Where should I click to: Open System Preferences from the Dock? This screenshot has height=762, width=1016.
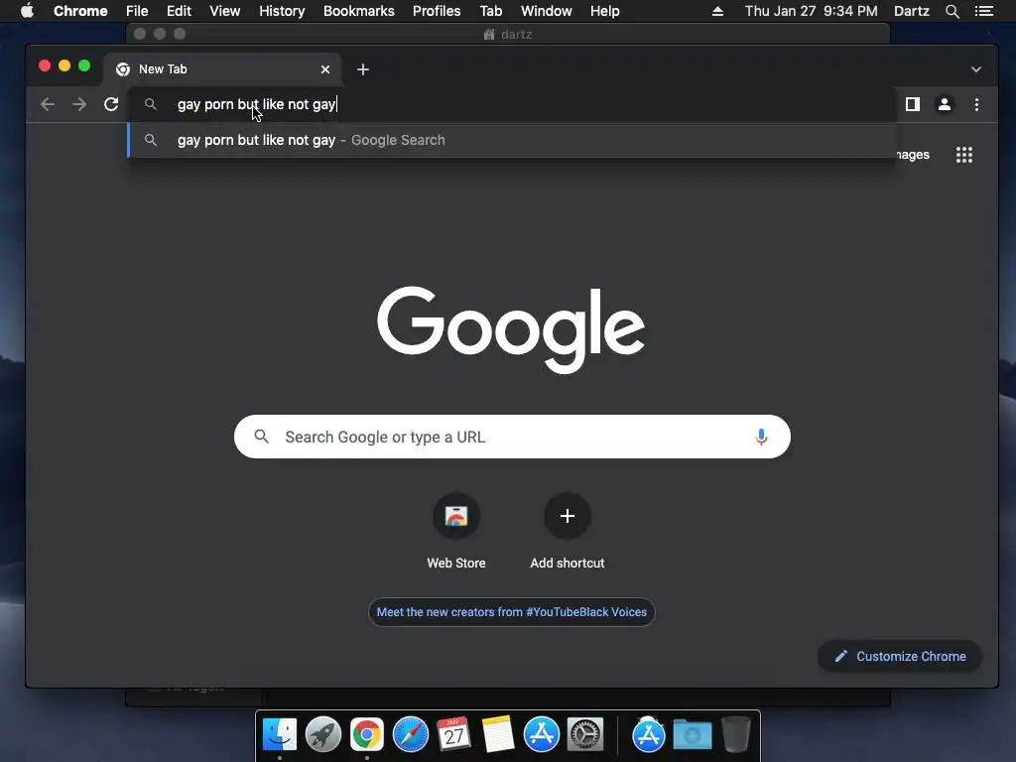tap(585, 735)
